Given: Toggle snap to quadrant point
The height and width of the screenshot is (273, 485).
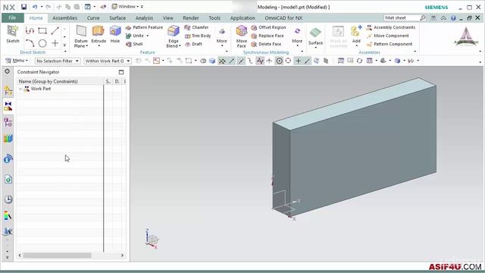Looking at the screenshot, I should 288,61.
